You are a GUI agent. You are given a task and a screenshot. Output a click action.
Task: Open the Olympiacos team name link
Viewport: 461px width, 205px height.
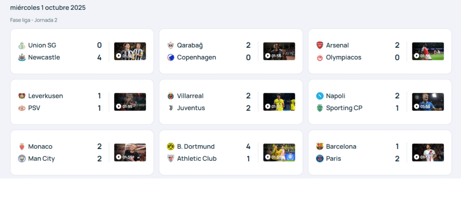pyautogui.click(x=343, y=57)
